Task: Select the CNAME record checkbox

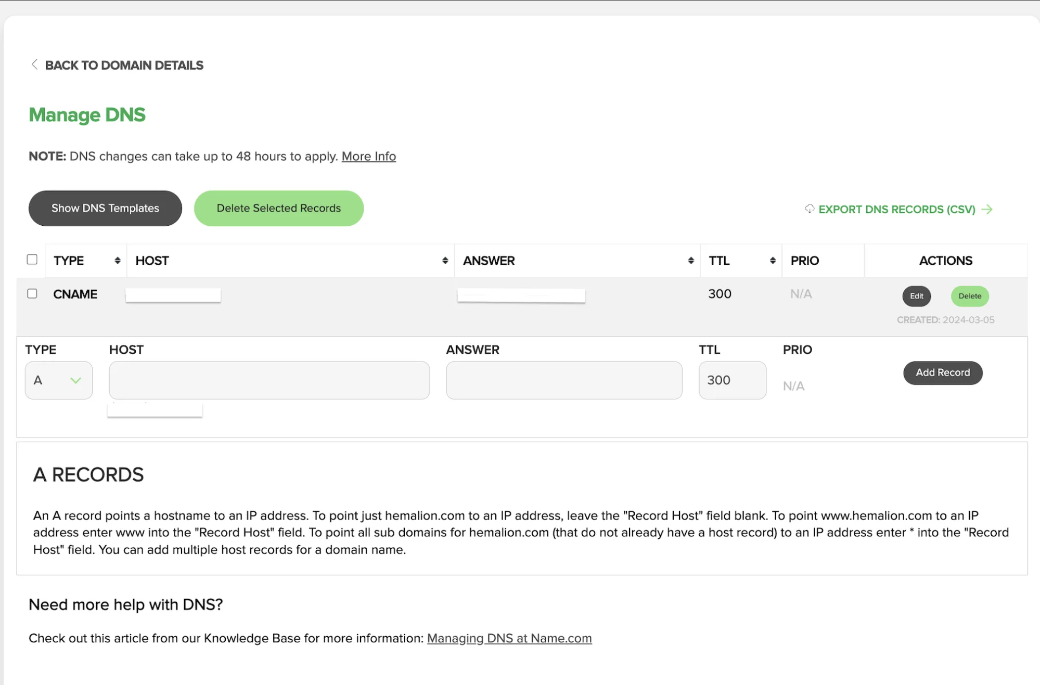Action: tap(32, 294)
